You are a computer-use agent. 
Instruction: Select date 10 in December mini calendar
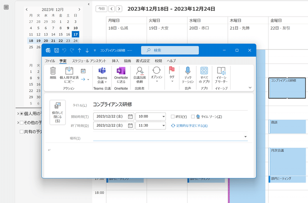[x=75, y=28]
